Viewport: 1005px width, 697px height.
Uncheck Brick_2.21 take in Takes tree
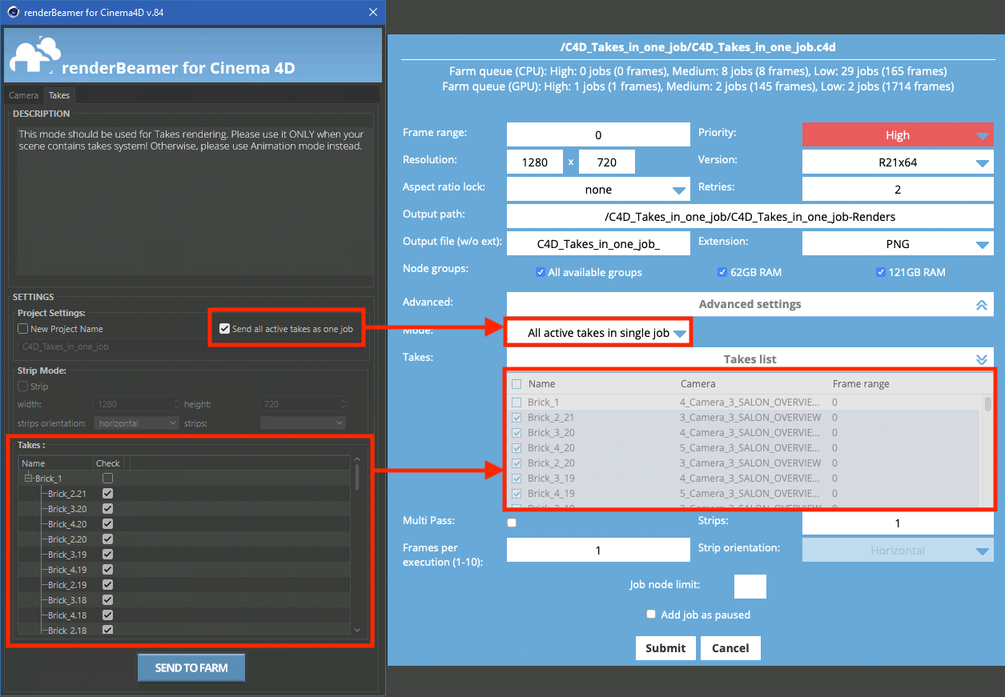pyautogui.click(x=107, y=494)
